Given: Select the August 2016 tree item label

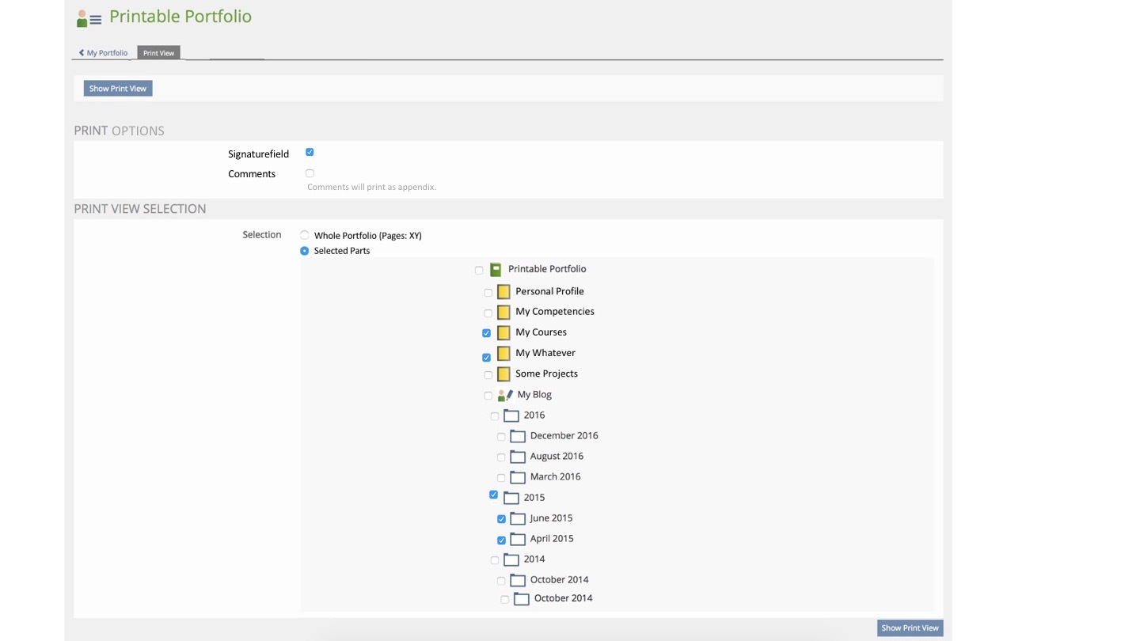Looking at the screenshot, I should pyautogui.click(x=557, y=456).
